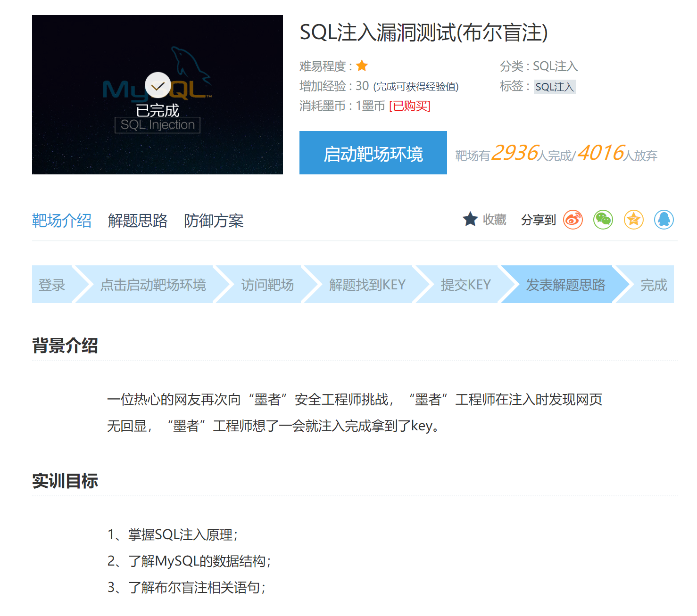The width and height of the screenshot is (697, 616).
Task: Select the SQL注入 tag label
Action: tap(554, 87)
